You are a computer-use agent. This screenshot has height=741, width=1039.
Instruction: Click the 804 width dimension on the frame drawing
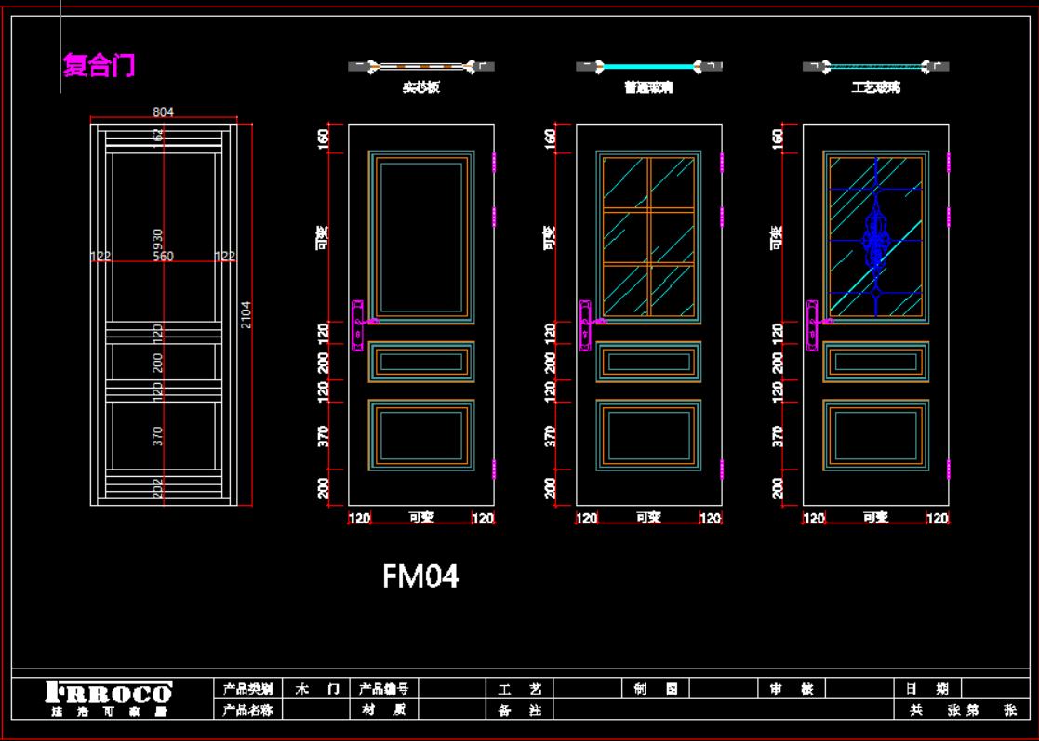[x=163, y=112]
